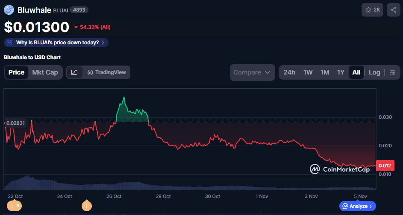Image resolution: width=403 pixels, height=215 pixels.
Task: Click the Bluwhale coin logo icon
Action: pyautogui.click(x=9, y=10)
